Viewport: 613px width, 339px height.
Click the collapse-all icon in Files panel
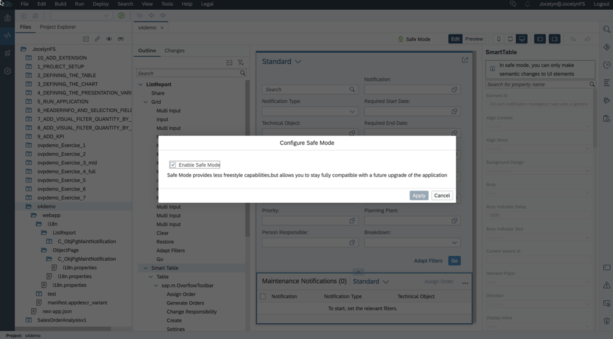86,39
